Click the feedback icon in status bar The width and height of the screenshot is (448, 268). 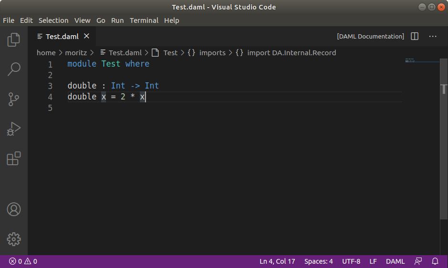[418, 261]
